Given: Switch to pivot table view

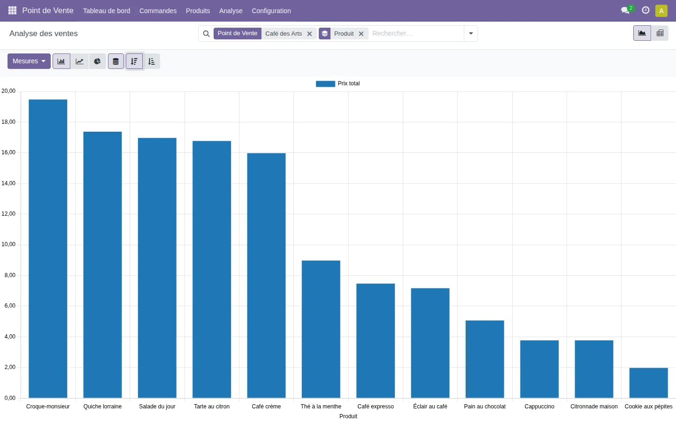Looking at the screenshot, I should pos(660,33).
